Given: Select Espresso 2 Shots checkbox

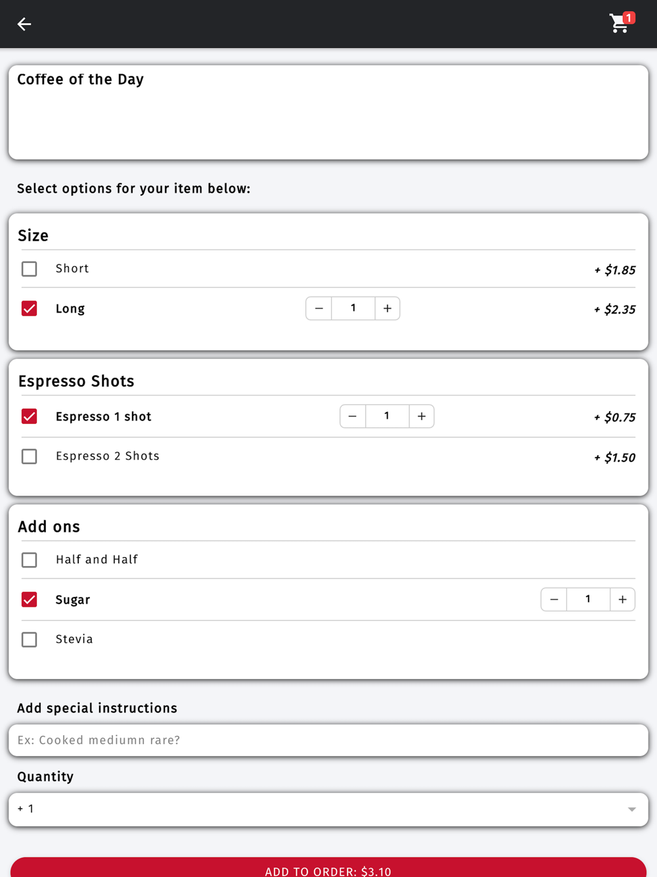Looking at the screenshot, I should pyautogui.click(x=30, y=456).
